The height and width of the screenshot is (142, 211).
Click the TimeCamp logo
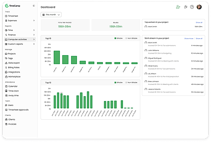(x=12, y=6)
